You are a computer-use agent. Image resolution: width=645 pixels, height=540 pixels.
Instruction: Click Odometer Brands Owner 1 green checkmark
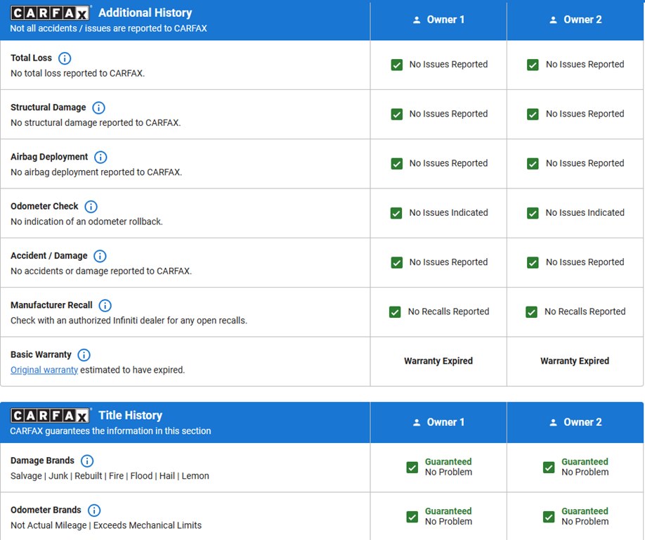(412, 517)
